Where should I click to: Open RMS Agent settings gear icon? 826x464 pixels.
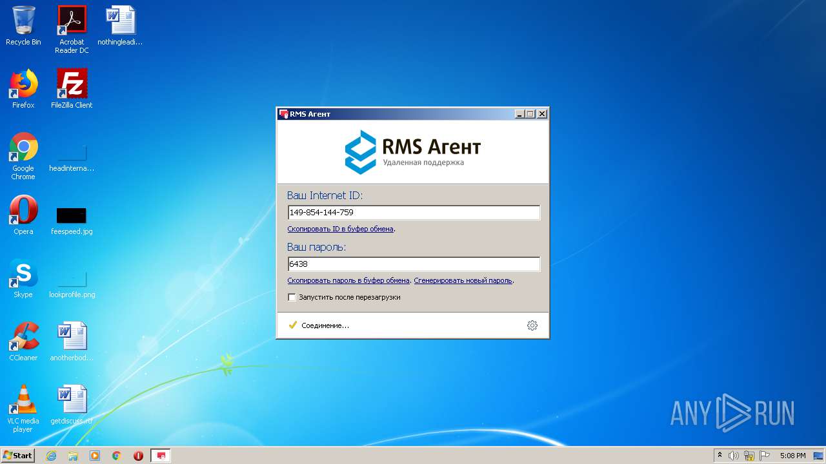point(532,325)
